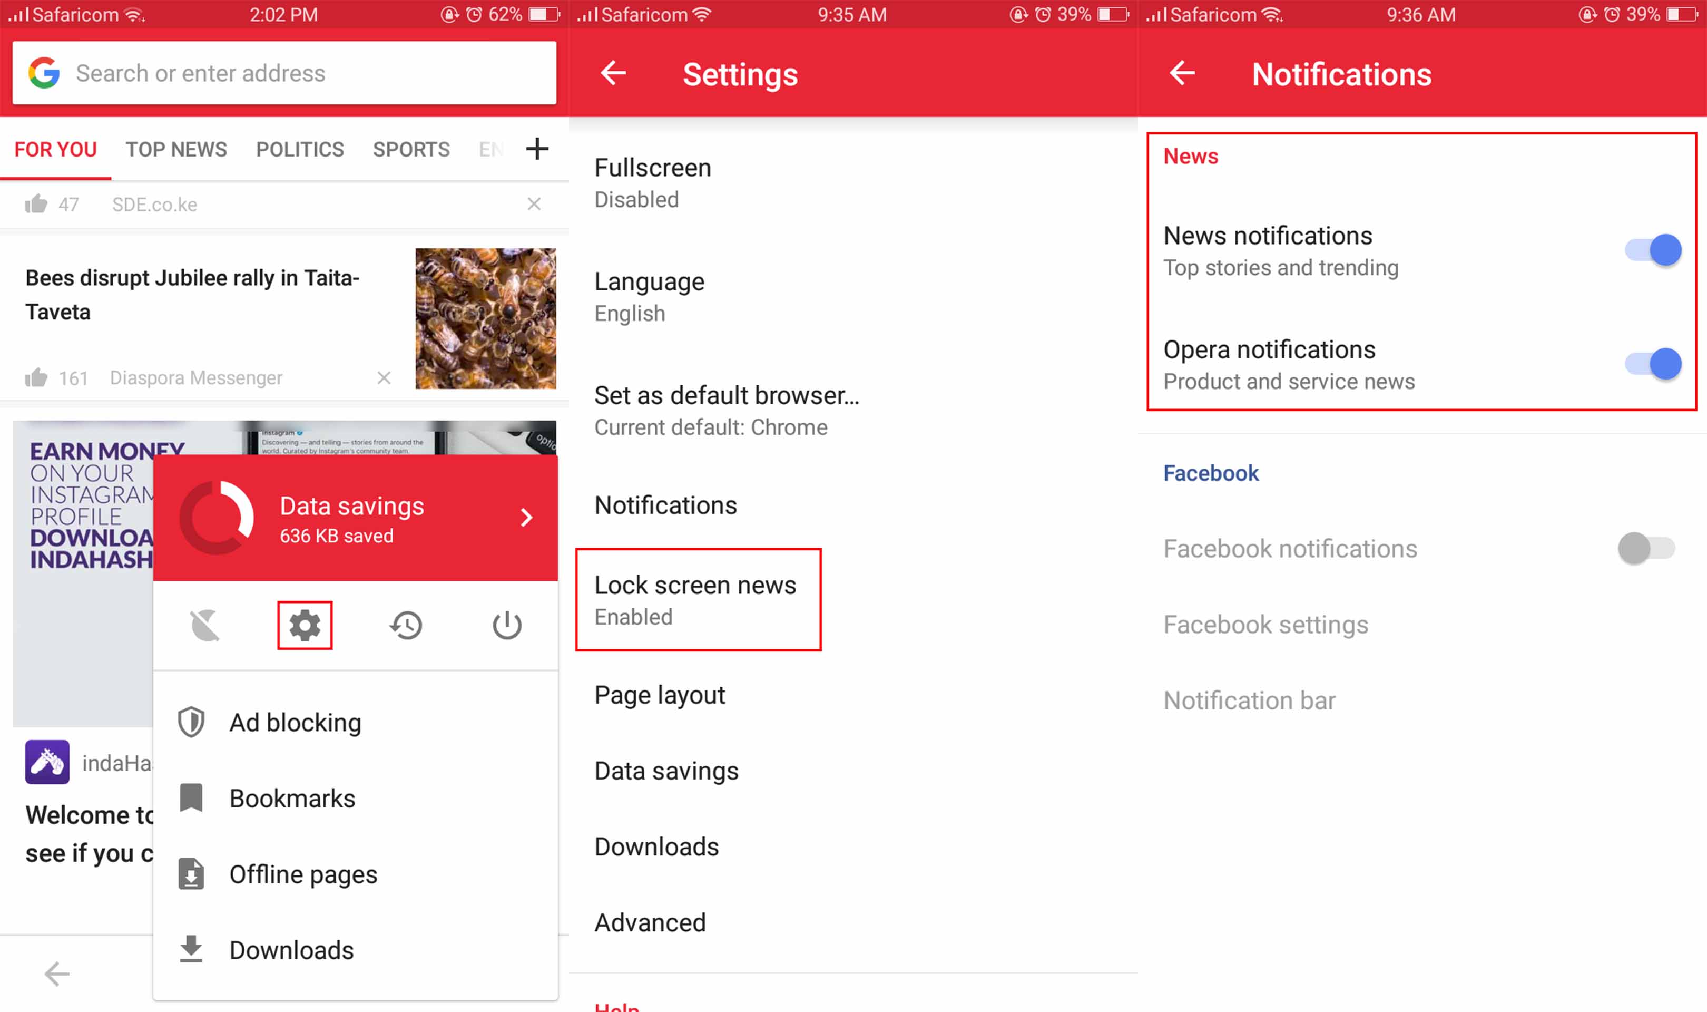Tap the power exit icon
Viewport: 1707px width, 1012px height.
(x=507, y=625)
